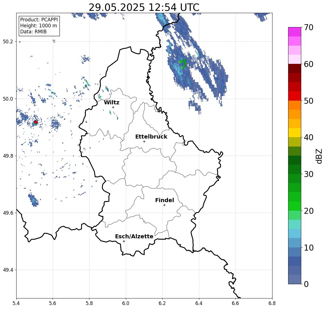The width and height of the screenshot is (326, 309).
Task: Click the latitude axis label '50.2'
Action: (x=8, y=41)
